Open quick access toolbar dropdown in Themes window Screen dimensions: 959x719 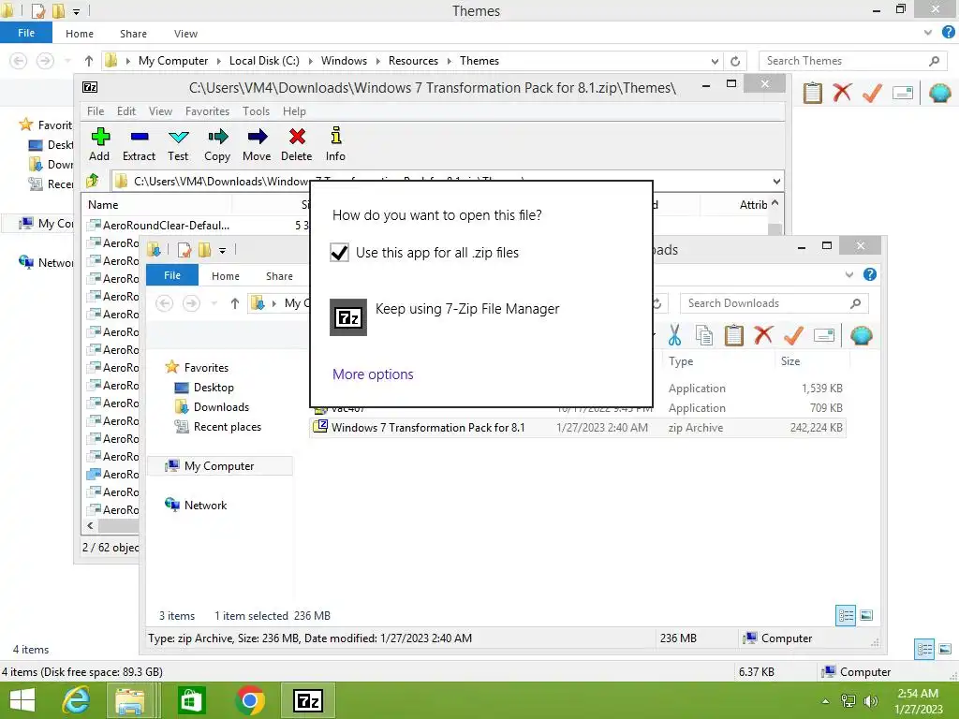point(76,11)
